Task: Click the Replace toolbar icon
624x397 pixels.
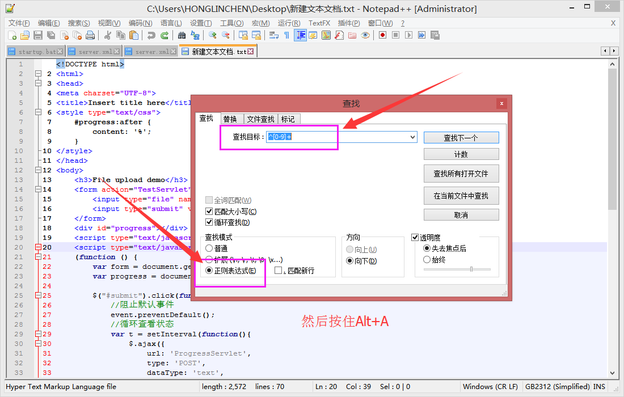Action: pyautogui.click(x=195, y=35)
